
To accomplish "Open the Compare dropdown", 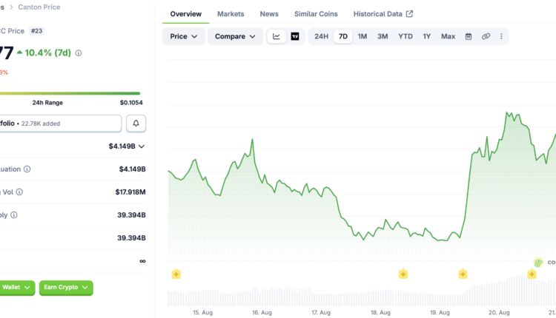I will click(235, 36).
